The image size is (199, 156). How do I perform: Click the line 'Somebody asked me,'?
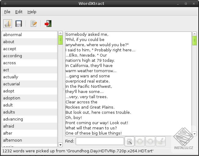[87, 34]
